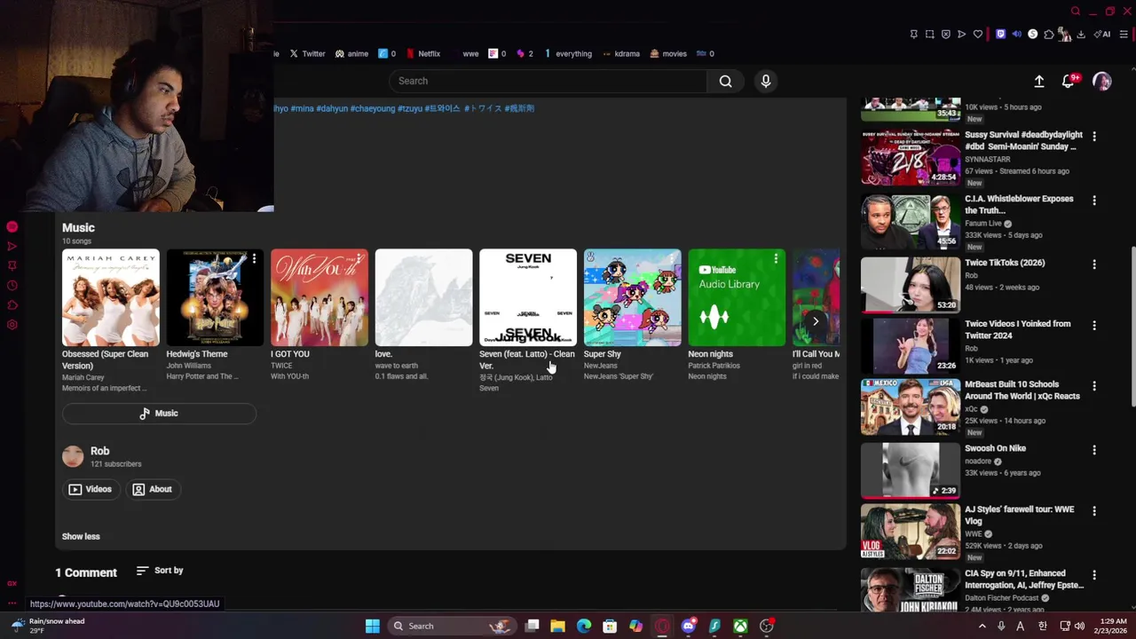Open anime bookmark folder
Image resolution: width=1136 pixels, height=639 pixels.
tap(351, 53)
